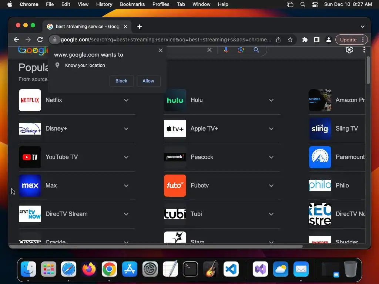Screen dimensions: 379x284
Task: Expand the Netflix row chevron
Action: click(x=126, y=100)
